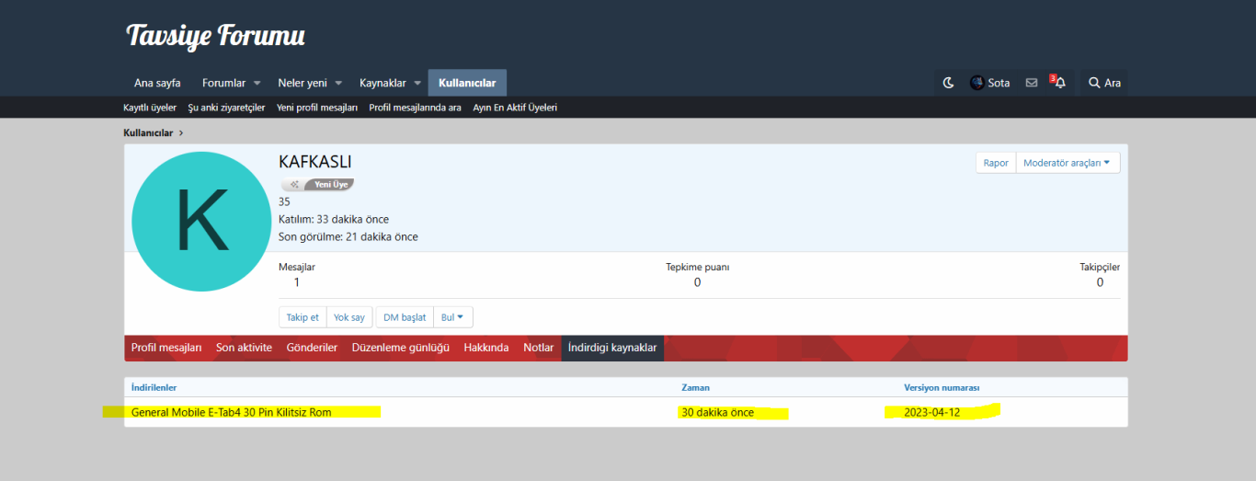This screenshot has height=481, width=1256.
Task: Open the inbox envelope icon
Action: pyautogui.click(x=1031, y=83)
